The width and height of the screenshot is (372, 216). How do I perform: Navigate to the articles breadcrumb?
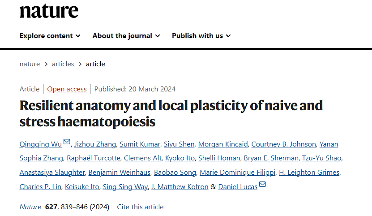pos(63,64)
